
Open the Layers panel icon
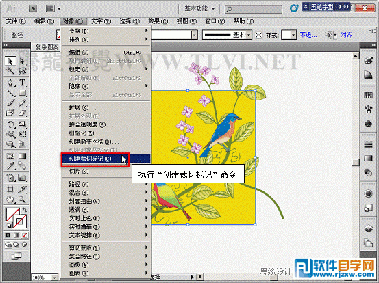(368, 228)
